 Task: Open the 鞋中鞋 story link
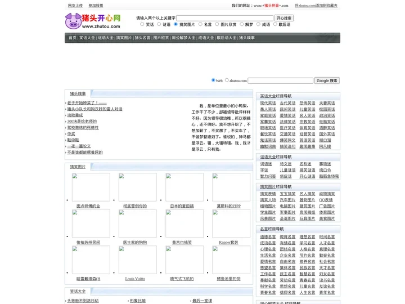click(73, 140)
